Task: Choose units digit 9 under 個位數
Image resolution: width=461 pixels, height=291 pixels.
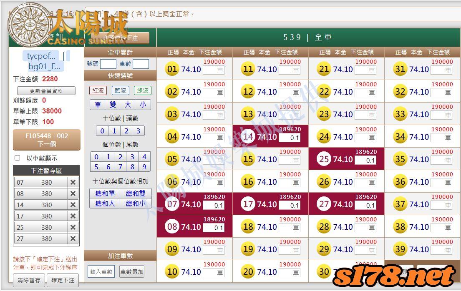Action: [144, 167]
